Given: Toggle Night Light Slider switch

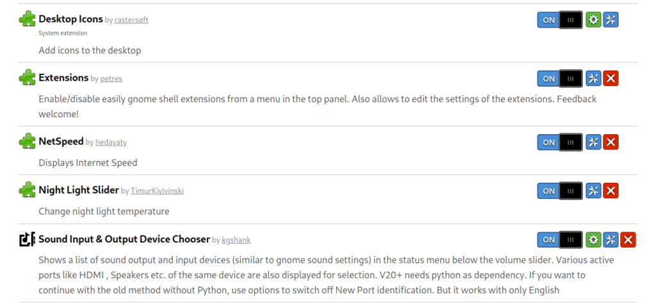Looking at the screenshot, I should tap(560, 190).
